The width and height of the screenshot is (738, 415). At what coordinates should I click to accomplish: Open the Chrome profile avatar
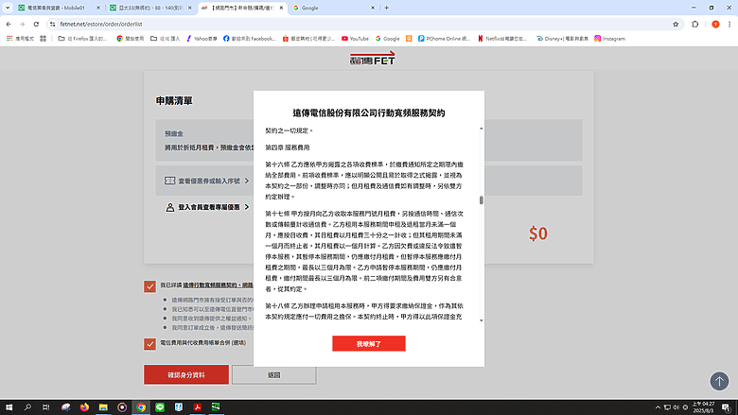715,24
